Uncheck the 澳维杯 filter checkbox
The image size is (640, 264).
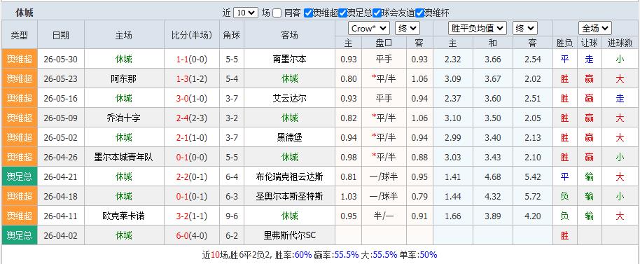[x=419, y=13]
